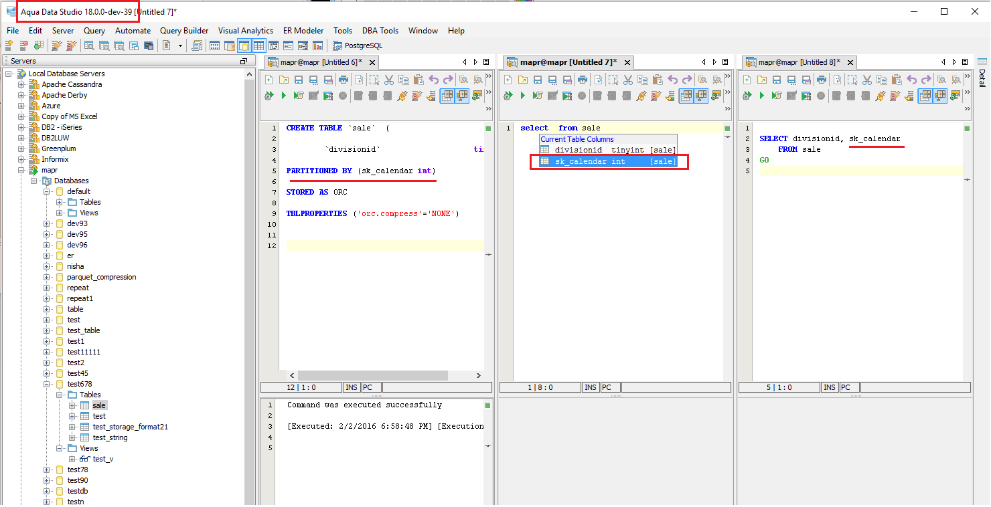
Task: Select test_storage_format21 table in tree
Action: [131, 427]
